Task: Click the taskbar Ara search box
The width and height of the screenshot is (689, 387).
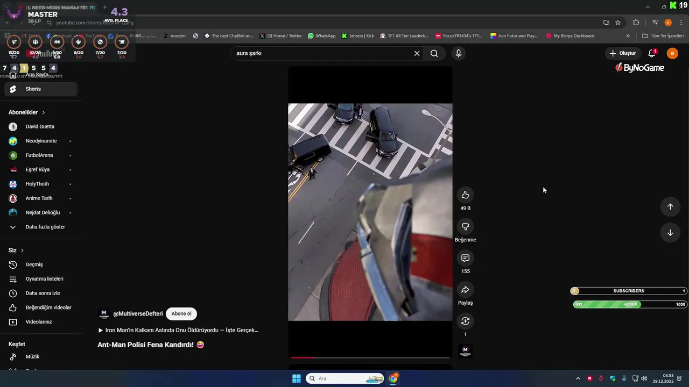Action: (345, 378)
